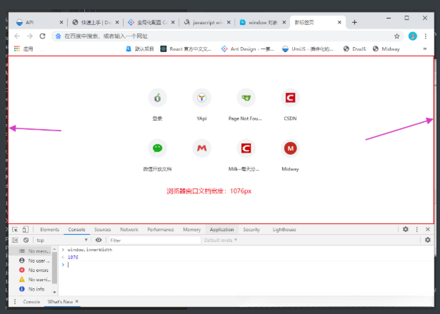Switch to the Lighthouse tab
This screenshot has height=314, width=440.
pyautogui.click(x=284, y=229)
